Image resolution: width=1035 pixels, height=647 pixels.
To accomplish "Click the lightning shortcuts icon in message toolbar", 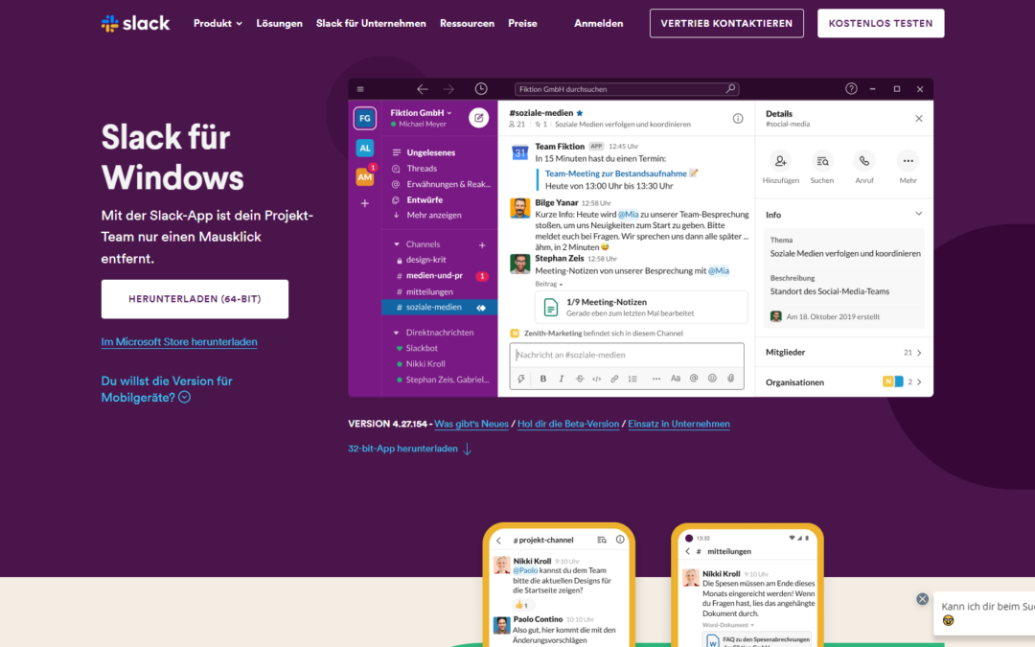I will tap(521, 379).
